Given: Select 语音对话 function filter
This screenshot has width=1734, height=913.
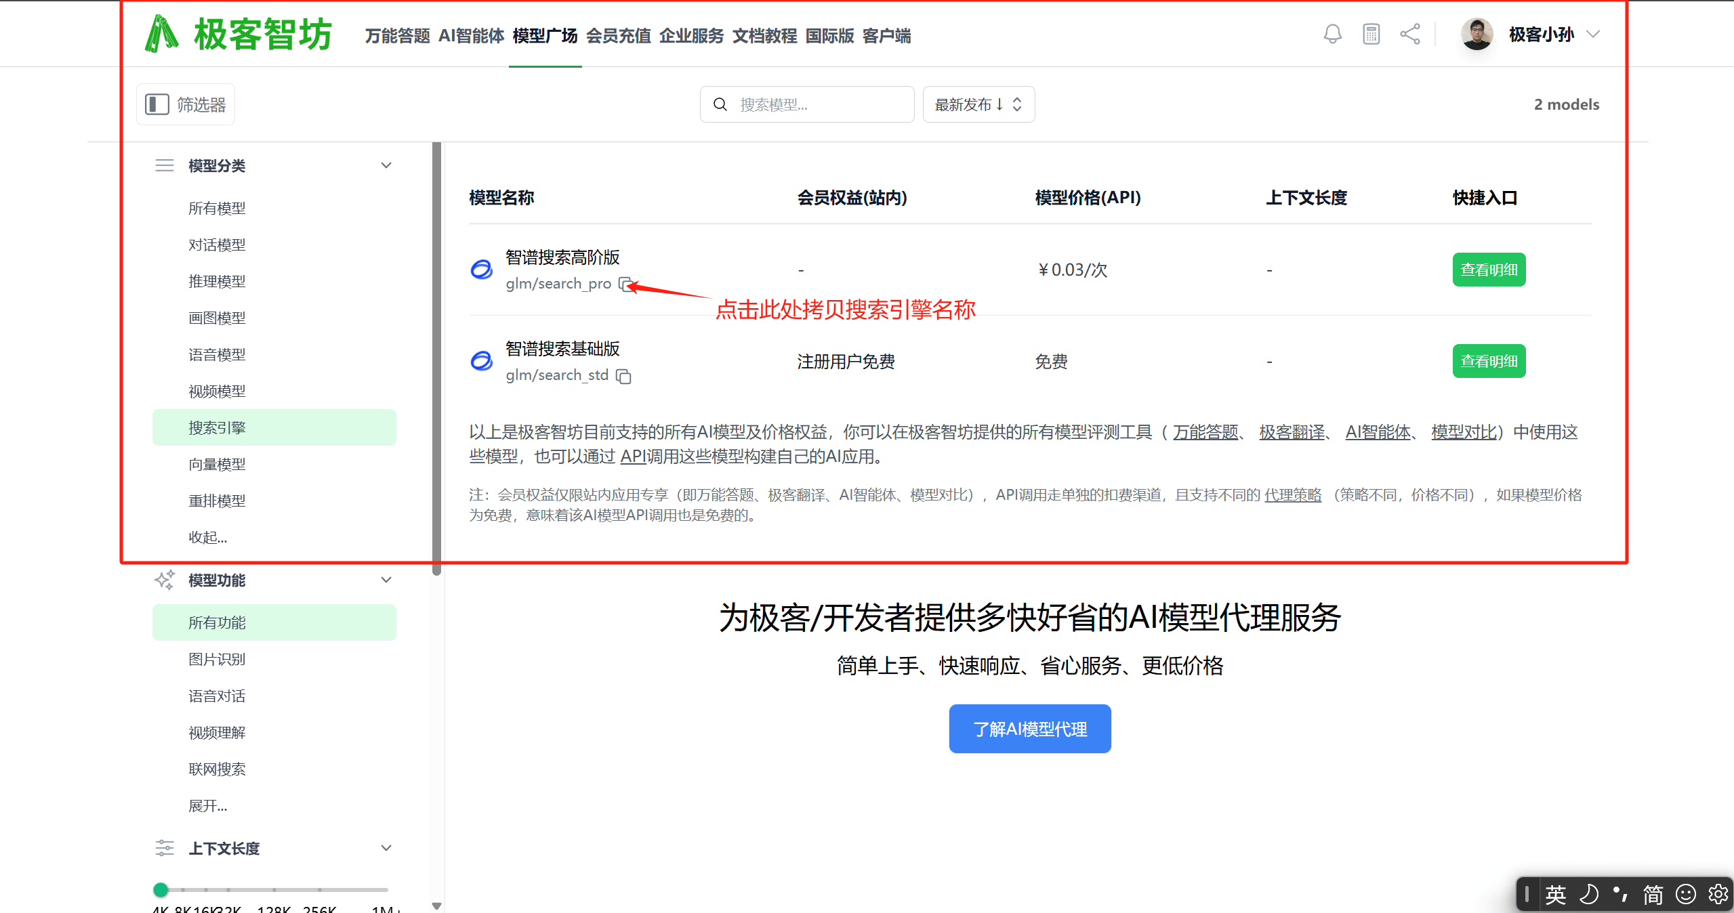Looking at the screenshot, I should (274, 696).
